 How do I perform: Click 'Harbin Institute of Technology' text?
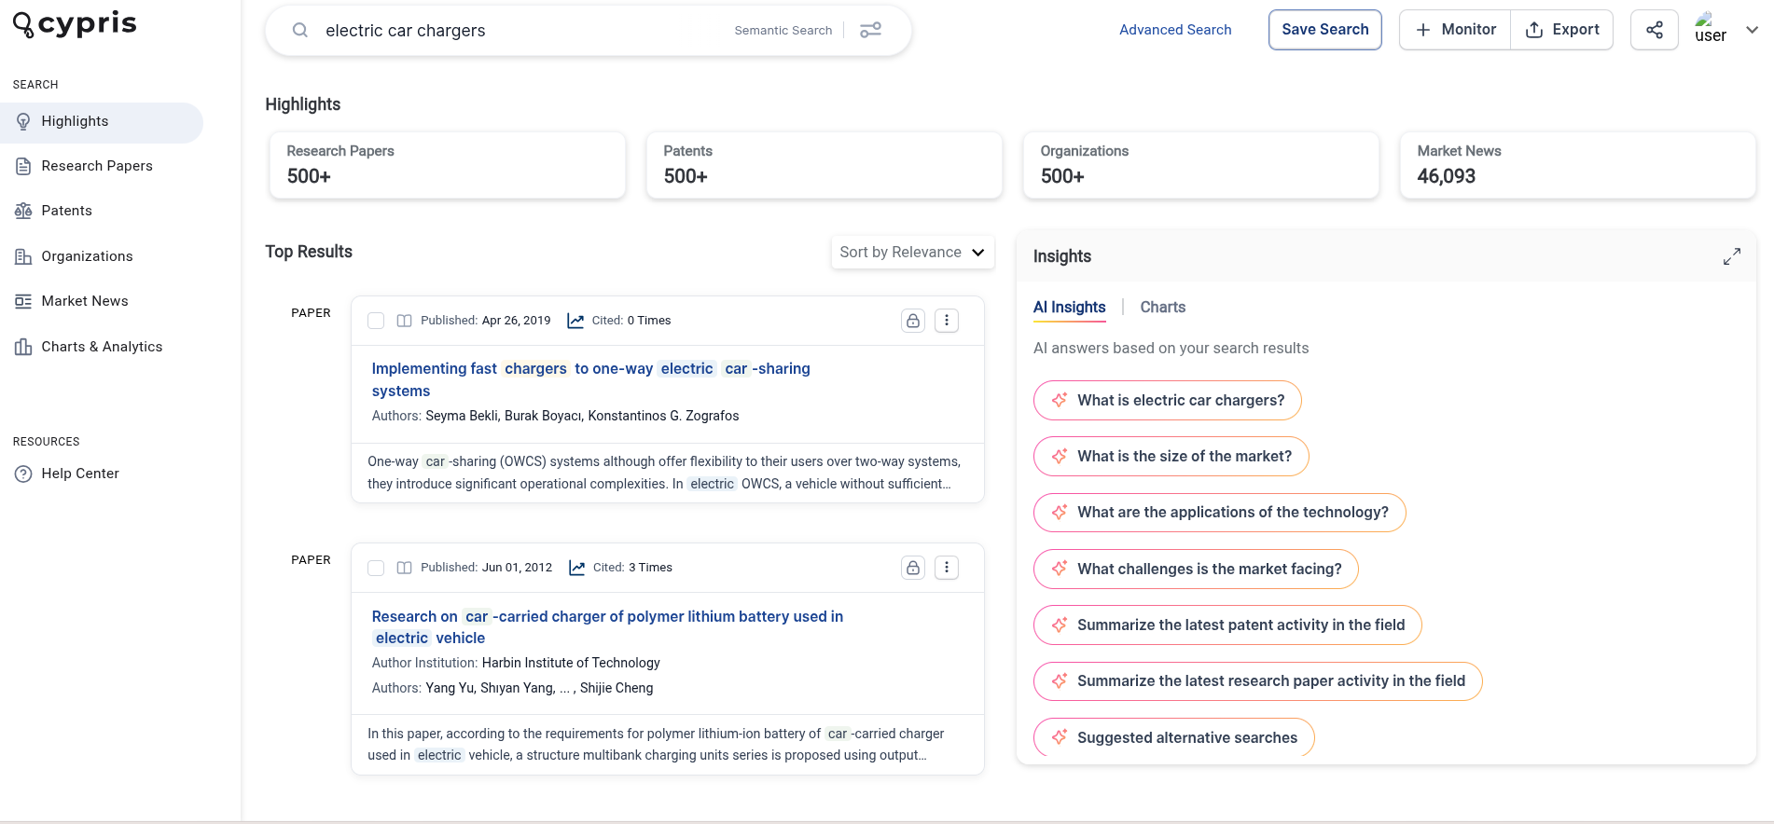[571, 663]
